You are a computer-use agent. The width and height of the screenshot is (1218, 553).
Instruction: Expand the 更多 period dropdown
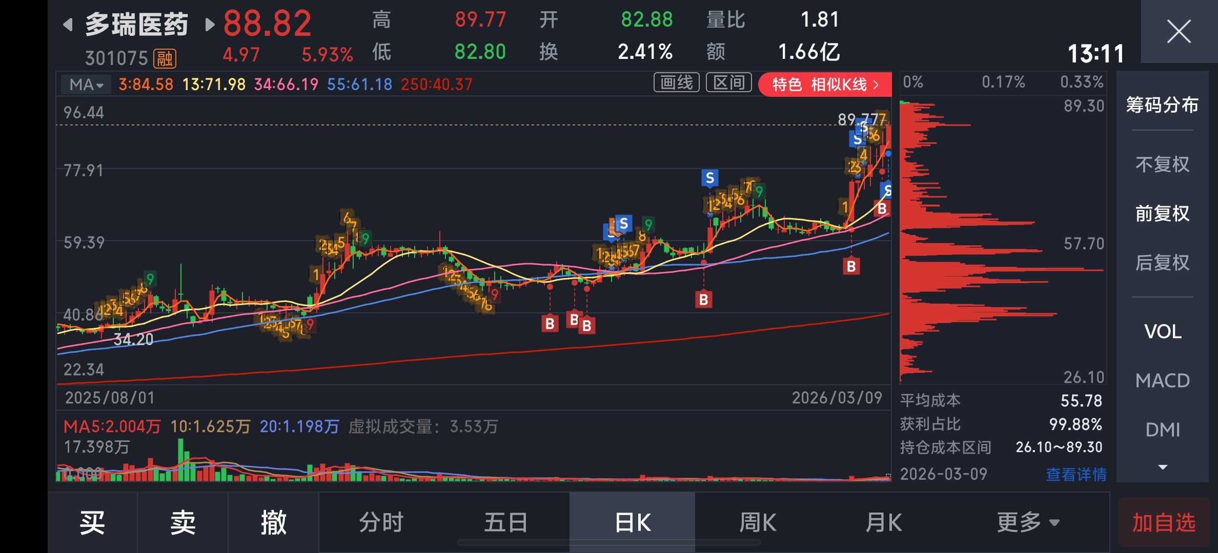[1028, 522]
